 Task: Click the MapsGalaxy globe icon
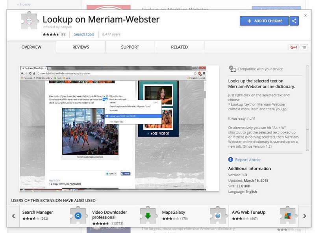click(218, 216)
